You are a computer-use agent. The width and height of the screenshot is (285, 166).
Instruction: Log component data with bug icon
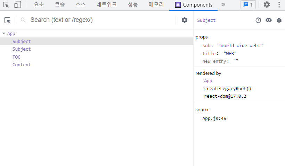[x=279, y=20]
